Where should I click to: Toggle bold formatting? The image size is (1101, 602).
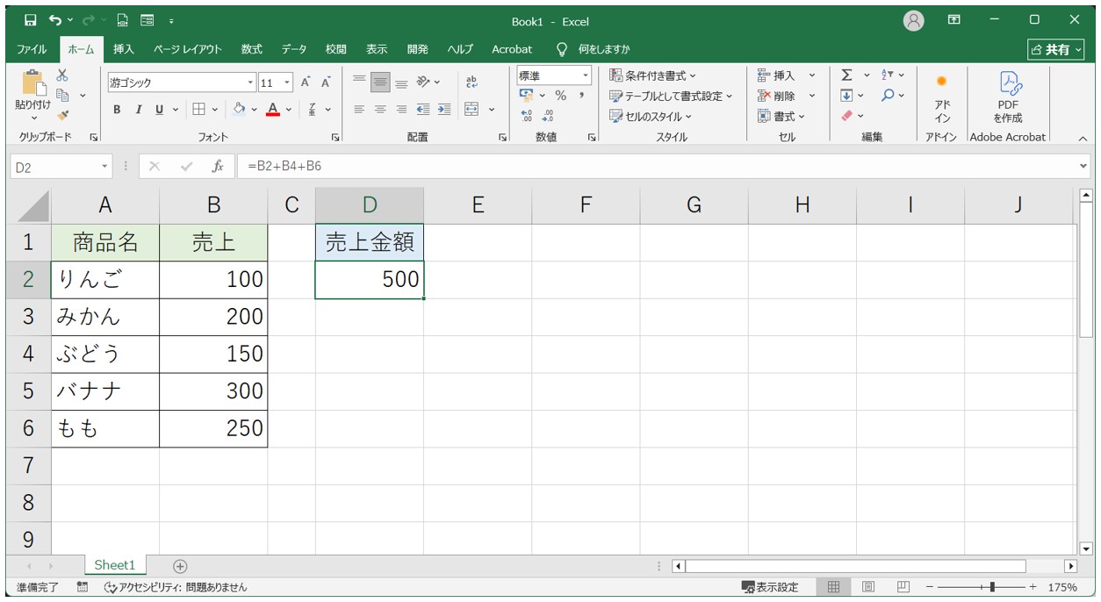tap(118, 110)
